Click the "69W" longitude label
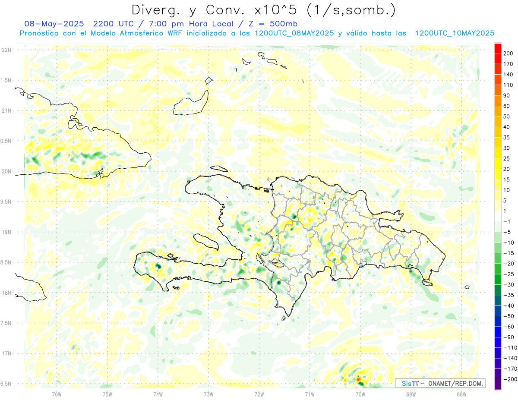The image size is (518, 400). [411, 394]
